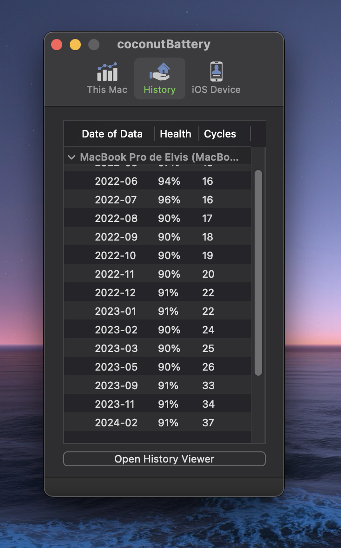Click the cycles value 26
Image resolution: width=341 pixels, height=548 pixels.
[208, 367]
